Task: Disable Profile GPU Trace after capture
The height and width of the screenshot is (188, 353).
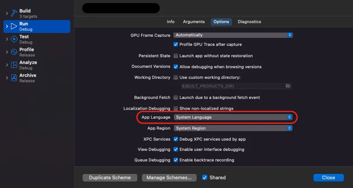Action: pyautogui.click(x=176, y=44)
